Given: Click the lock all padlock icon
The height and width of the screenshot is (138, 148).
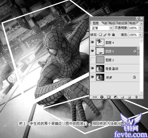Looking at the screenshot, I should [x=113, y=35].
